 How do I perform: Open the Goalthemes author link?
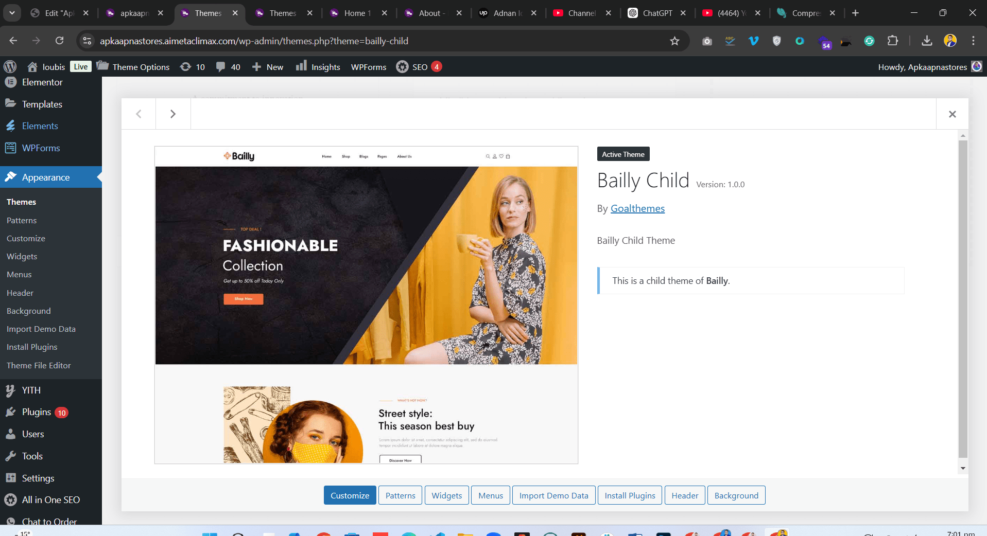pos(637,208)
